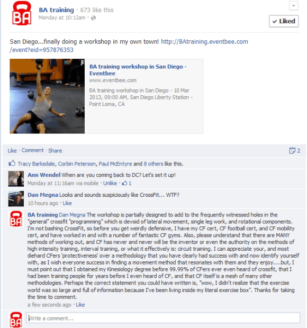Image resolution: width=307 pixels, height=328 pixels.
Task: Toggle the Liked button
Action: tap(284, 21)
